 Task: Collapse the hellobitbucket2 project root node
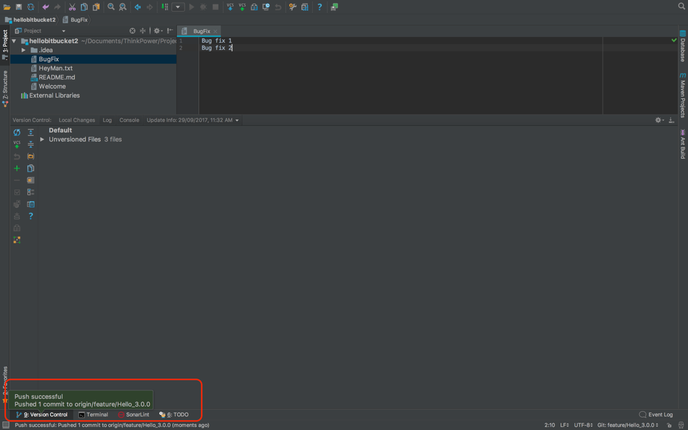tap(14, 41)
